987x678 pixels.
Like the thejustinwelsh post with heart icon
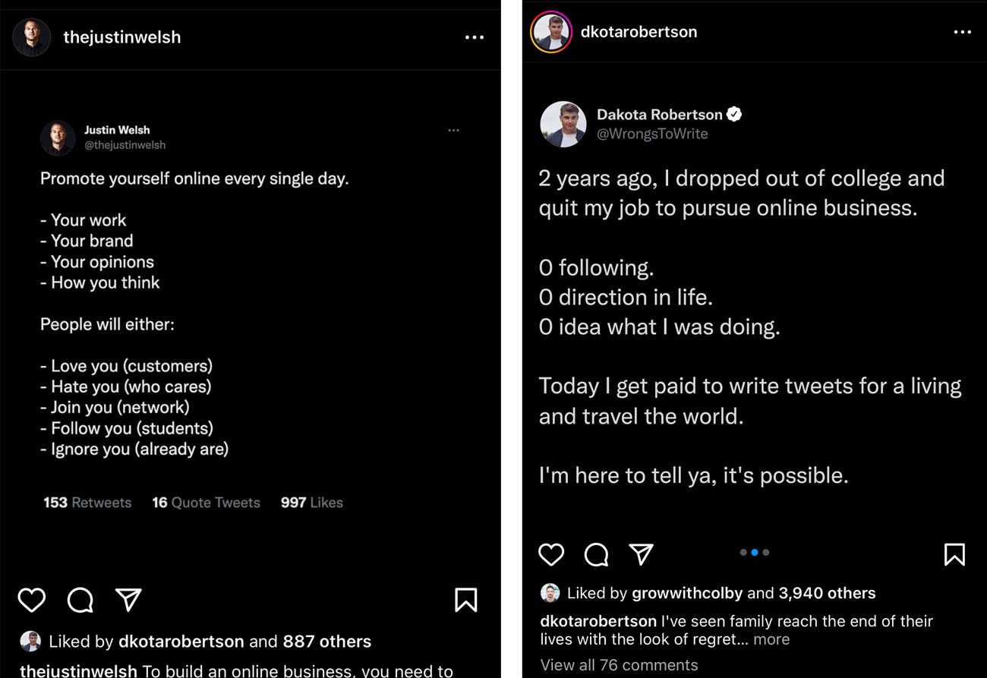tap(32, 601)
